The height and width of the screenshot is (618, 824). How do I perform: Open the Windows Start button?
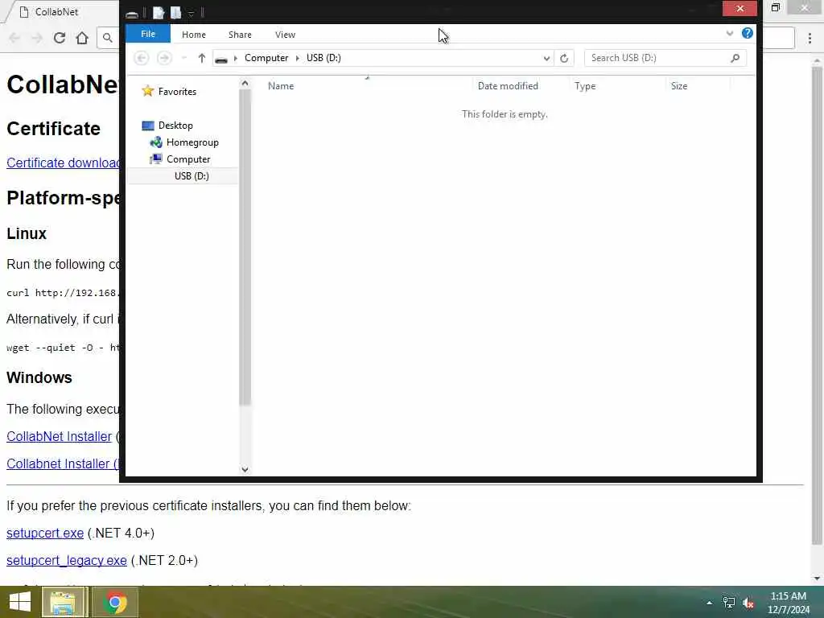[20, 602]
